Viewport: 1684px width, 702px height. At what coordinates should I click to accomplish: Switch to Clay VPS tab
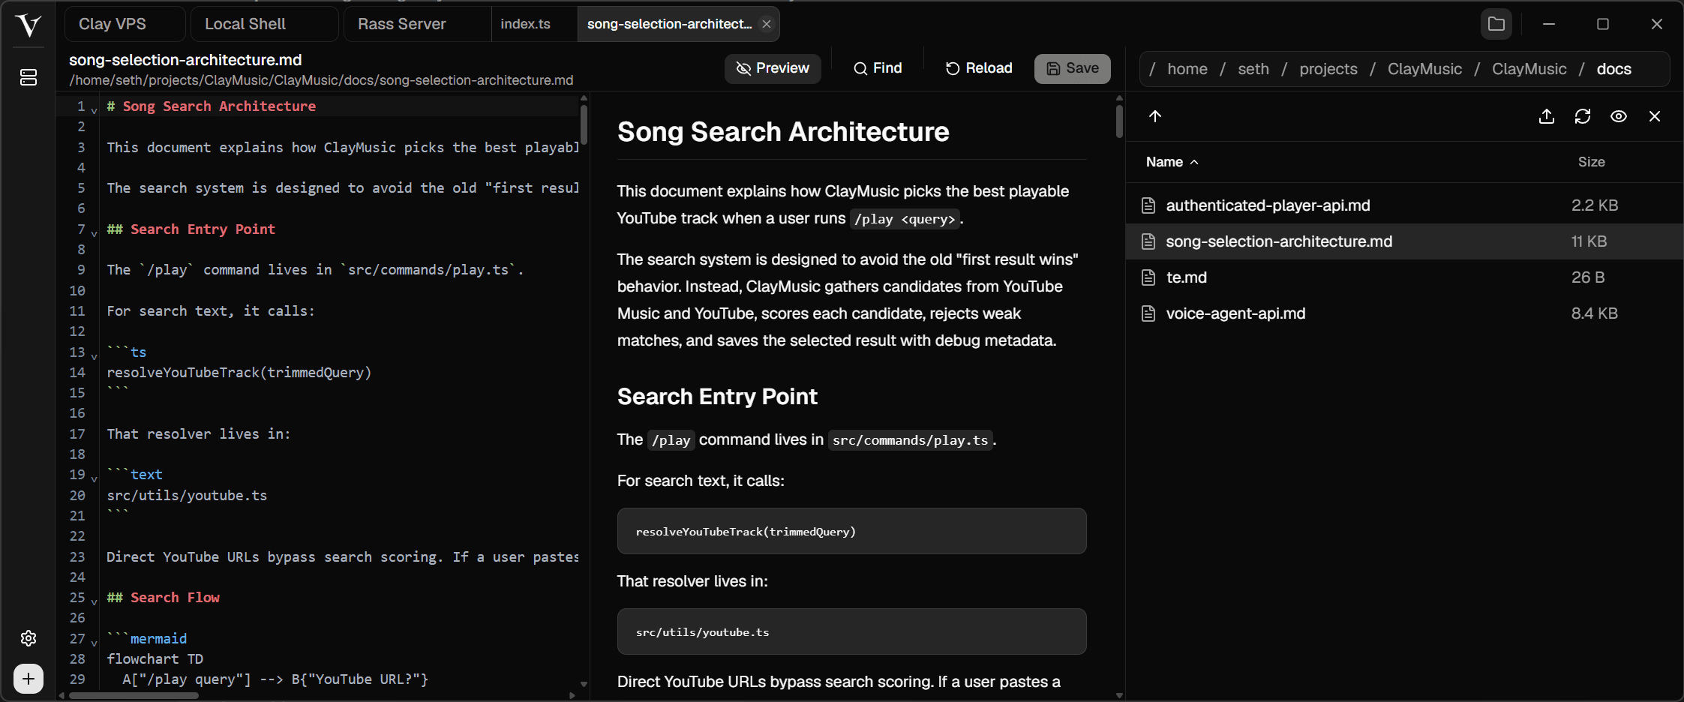[125, 24]
